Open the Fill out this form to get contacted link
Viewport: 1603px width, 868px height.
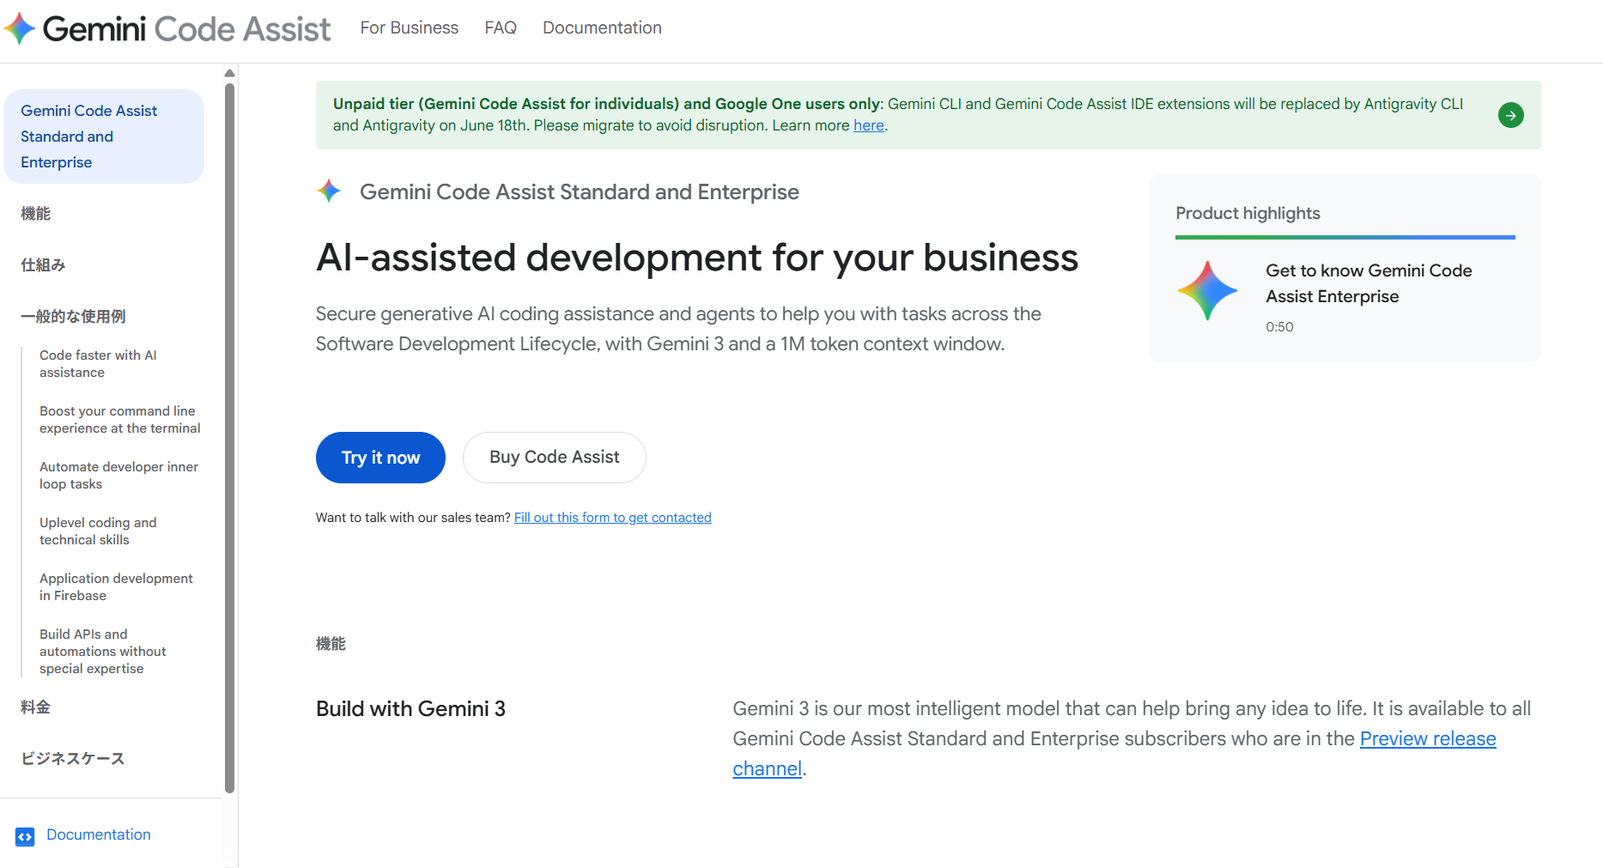pyautogui.click(x=613, y=518)
